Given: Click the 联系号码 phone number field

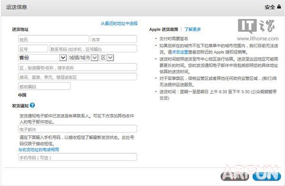Looking at the screenshot, I should coord(93,49).
